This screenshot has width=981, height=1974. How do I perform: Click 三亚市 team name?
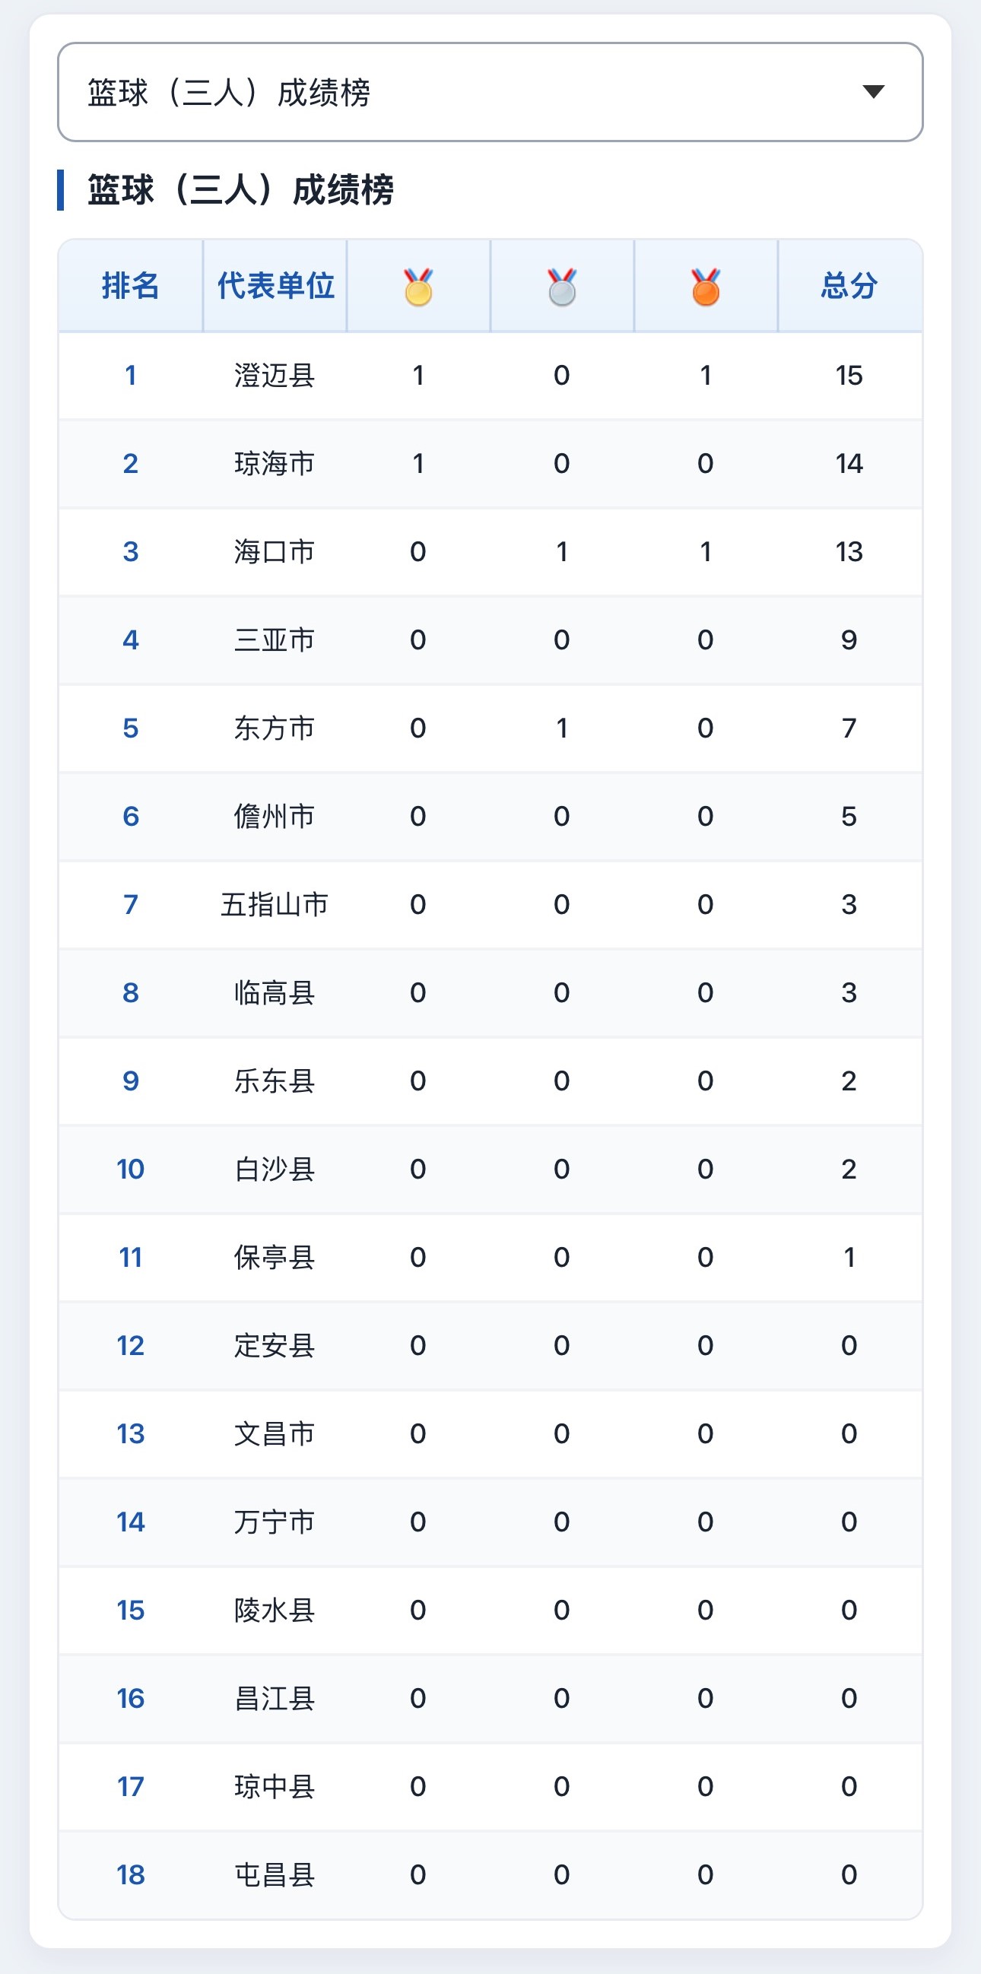click(275, 639)
